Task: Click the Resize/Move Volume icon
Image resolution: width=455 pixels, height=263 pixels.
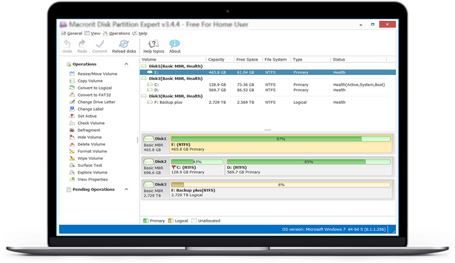Action: click(x=72, y=73)
